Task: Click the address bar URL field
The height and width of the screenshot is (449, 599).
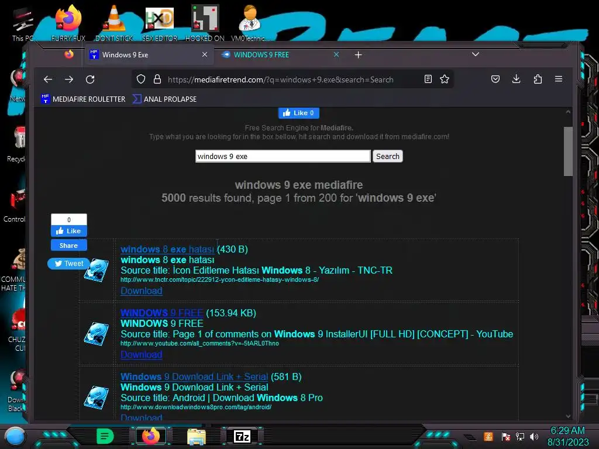Action: coord(294,80)
